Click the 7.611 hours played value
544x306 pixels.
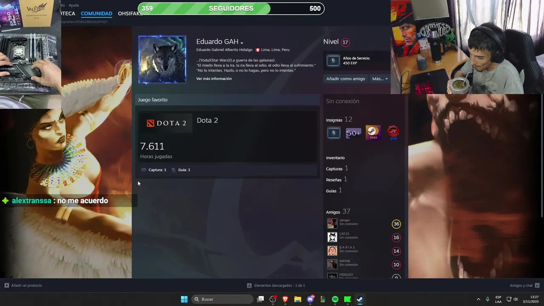point(152,146)
